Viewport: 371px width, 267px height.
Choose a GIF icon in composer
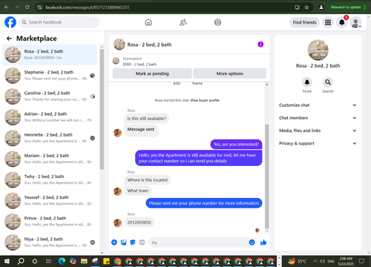(142, 243)
